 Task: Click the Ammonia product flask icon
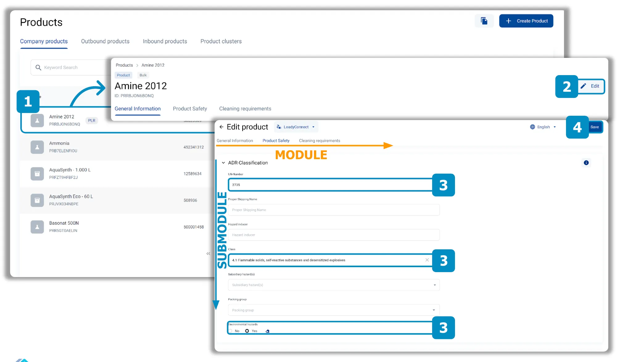[x=37, y=147]
